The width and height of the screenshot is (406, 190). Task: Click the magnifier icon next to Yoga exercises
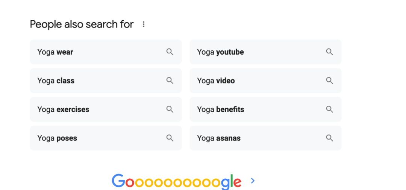tap(170, 109)
